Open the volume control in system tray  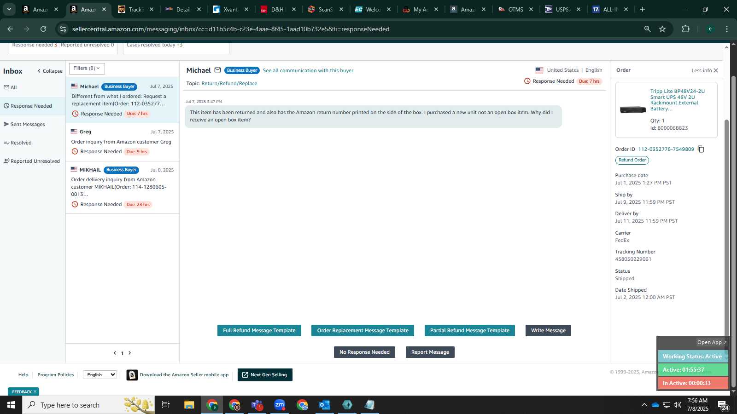pyautogui.click(x=678, y=405)
